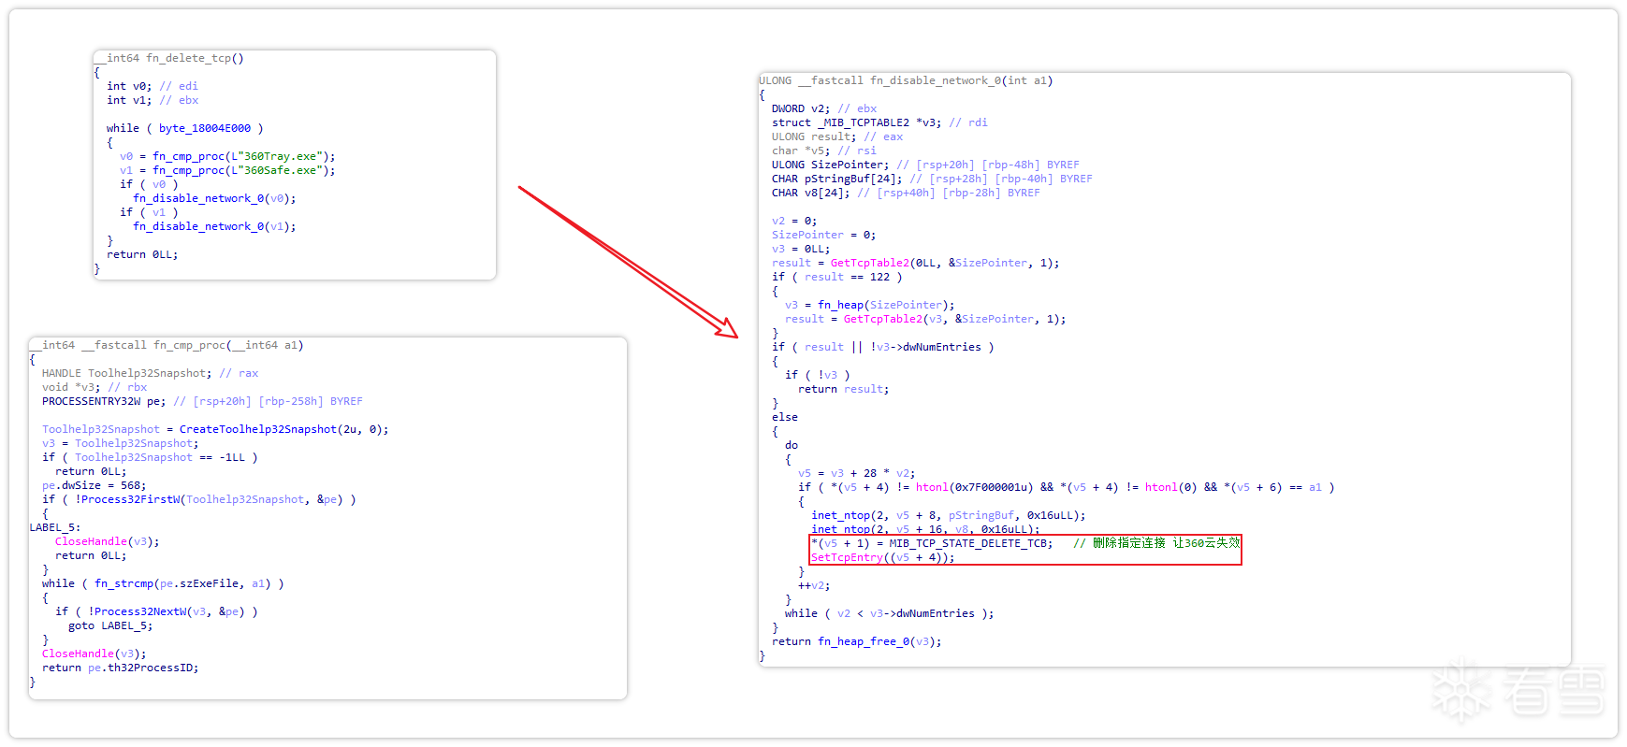
Task: Click the Chinese comment about disabling 360 cloud
Action: coord(1156,543)
